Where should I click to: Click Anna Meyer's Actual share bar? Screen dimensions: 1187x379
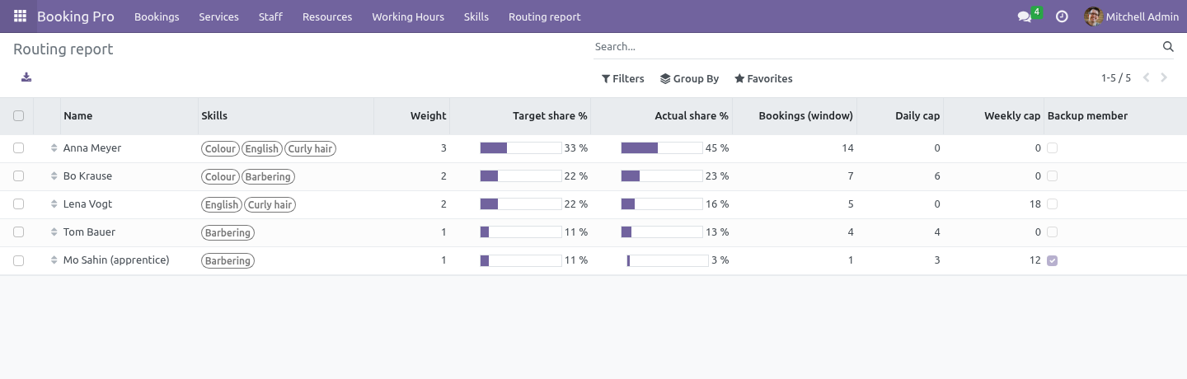click(x=662, y=148)
